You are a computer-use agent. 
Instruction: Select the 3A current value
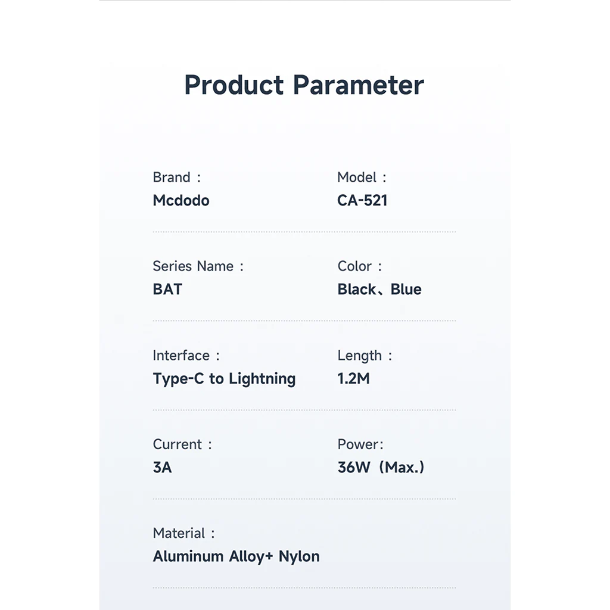click(162, 468)
